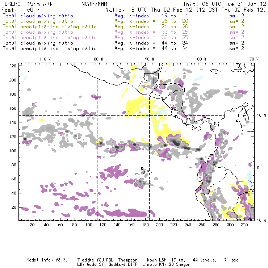Click the "YSU PBL" footer text
Viewport: 268px width, 268px height.
(105, 260)
